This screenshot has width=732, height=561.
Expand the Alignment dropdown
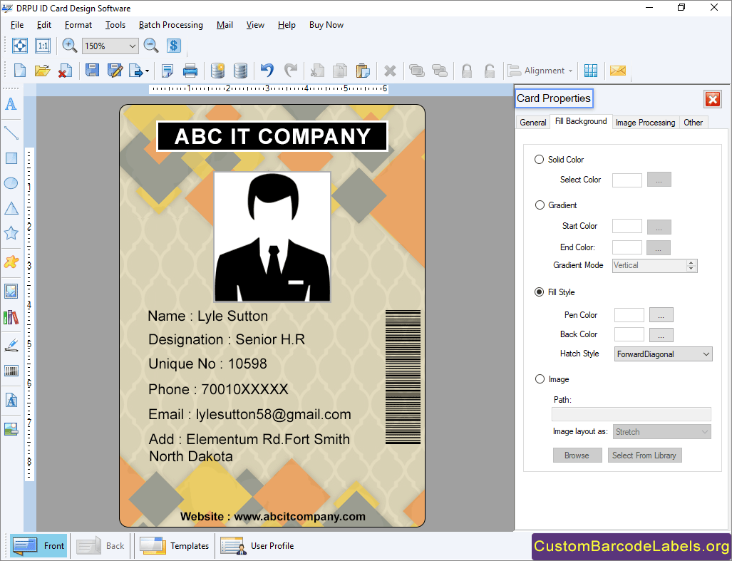(540, 71)
